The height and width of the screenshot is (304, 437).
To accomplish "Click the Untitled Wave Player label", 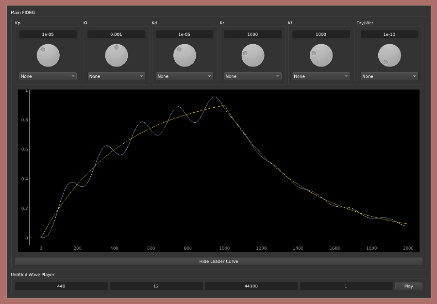I will click(33, 274).
